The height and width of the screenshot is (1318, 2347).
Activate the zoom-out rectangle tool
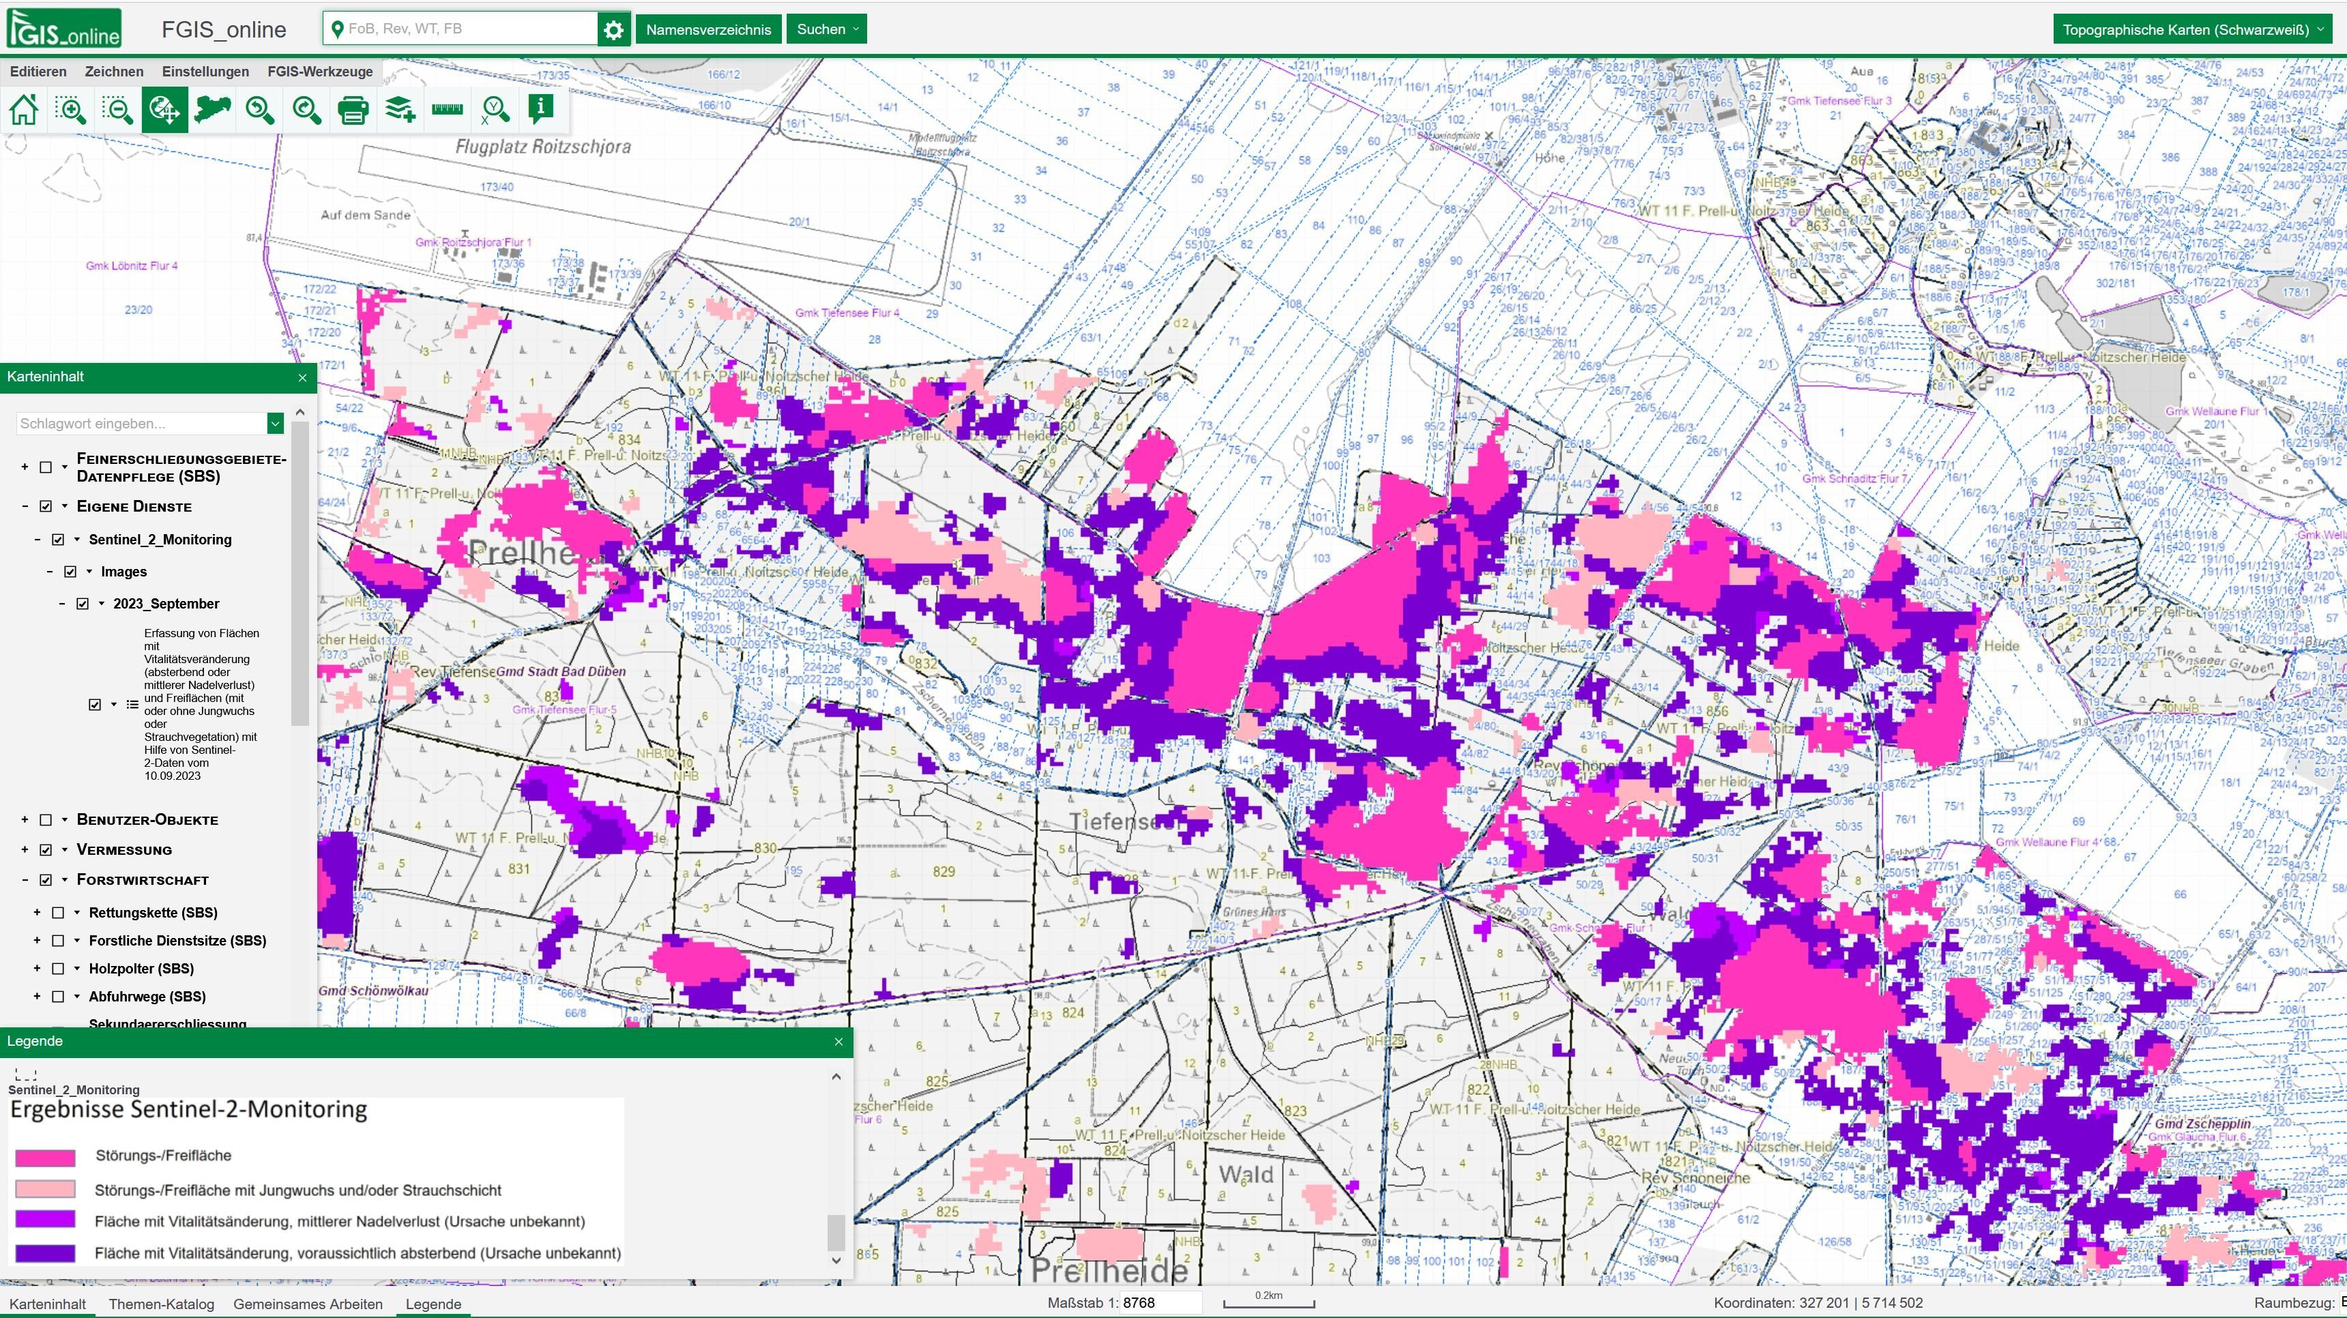click(117, 111)
